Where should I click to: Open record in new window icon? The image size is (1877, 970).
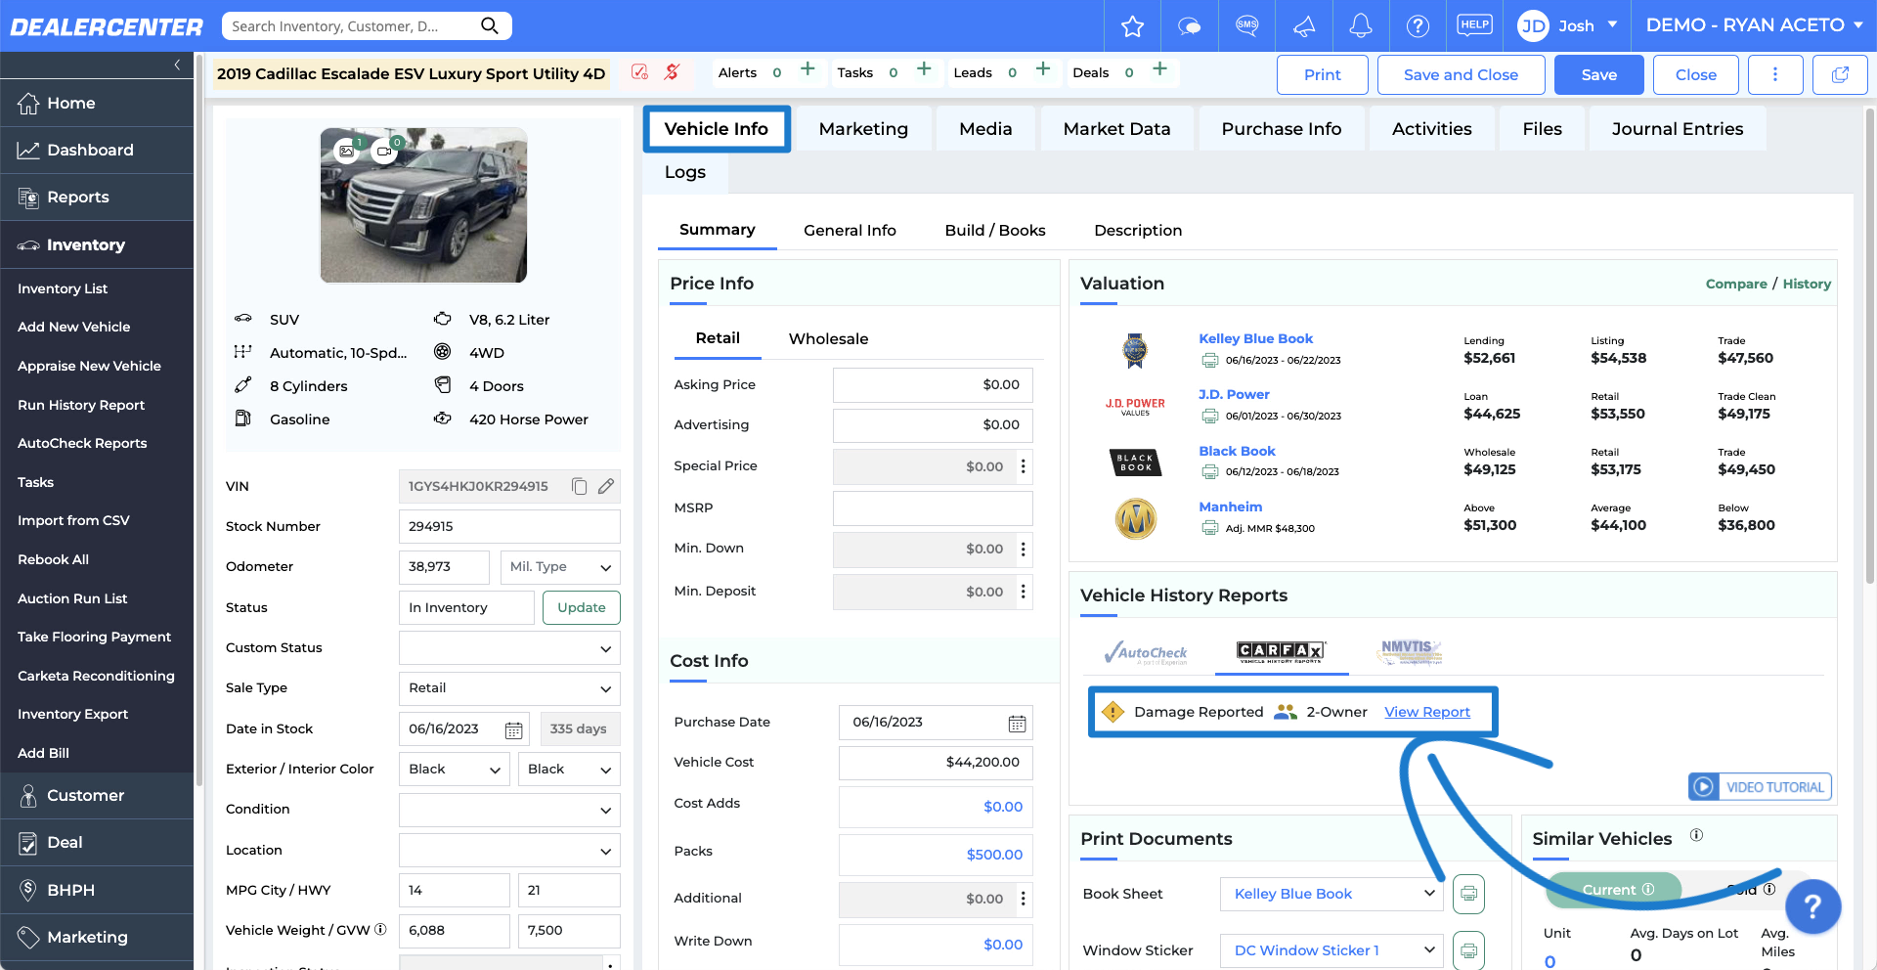(1840, 74)
